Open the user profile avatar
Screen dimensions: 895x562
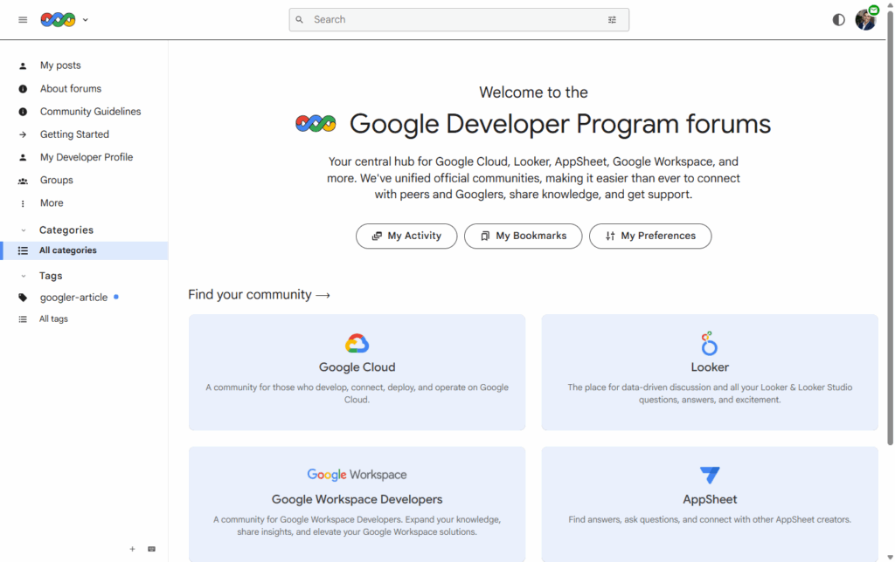866,19
